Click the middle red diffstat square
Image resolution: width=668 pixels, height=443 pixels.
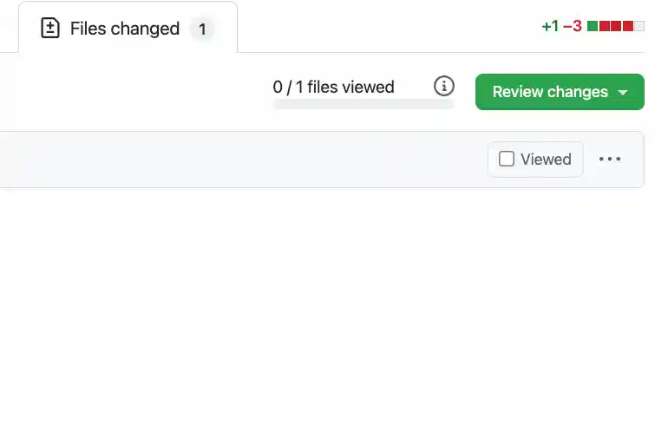pyautogui.click(x=616, y=26)
